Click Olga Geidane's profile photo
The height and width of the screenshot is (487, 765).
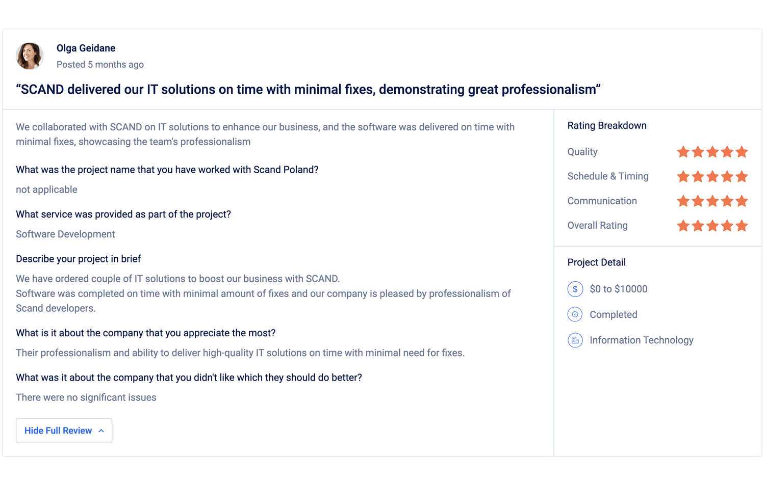pos(30,56)
